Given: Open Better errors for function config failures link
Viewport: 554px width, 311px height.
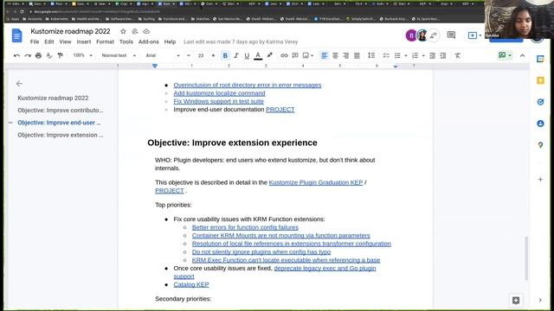Looking at the screenshot, I should tap(245, 227).
